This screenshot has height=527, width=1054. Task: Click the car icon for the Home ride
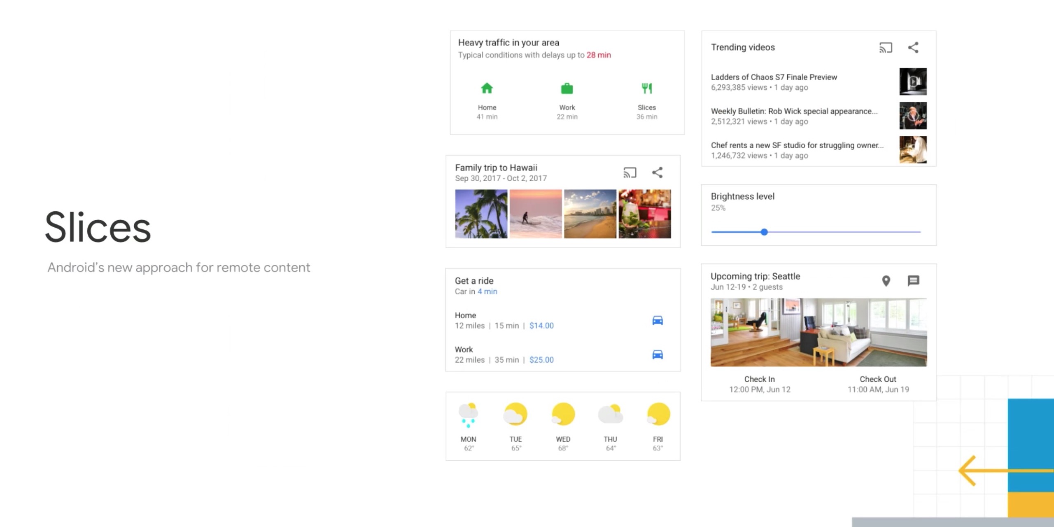pyautogui.click(x=657, y=320)
